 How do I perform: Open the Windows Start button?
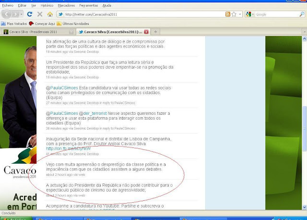tap(16, 219)
